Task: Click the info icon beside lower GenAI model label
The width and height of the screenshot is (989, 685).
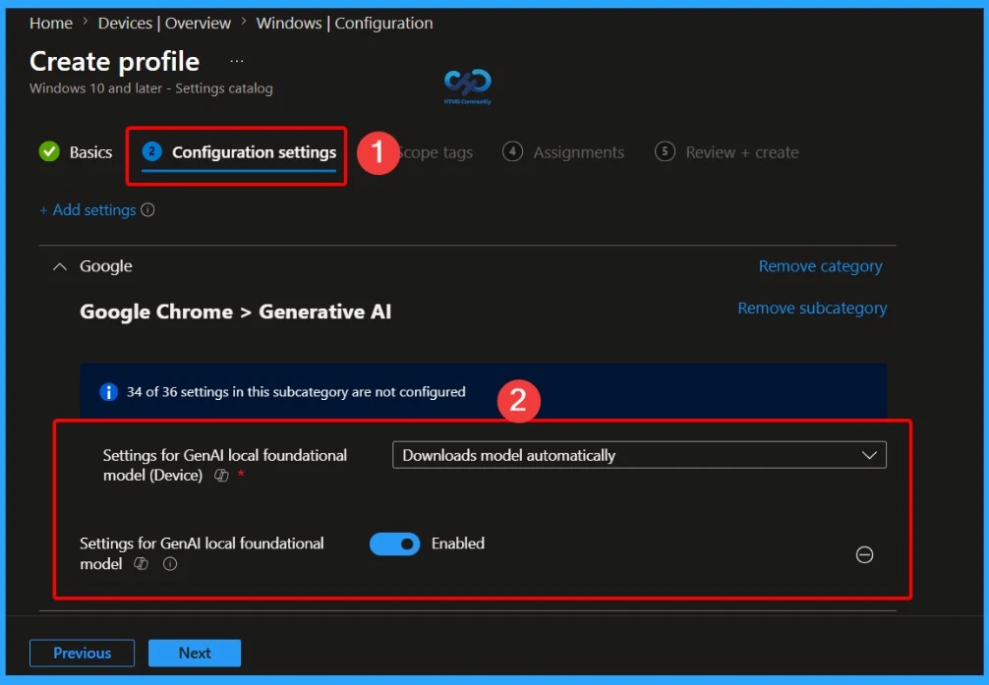Action: [x=170, y=564]
